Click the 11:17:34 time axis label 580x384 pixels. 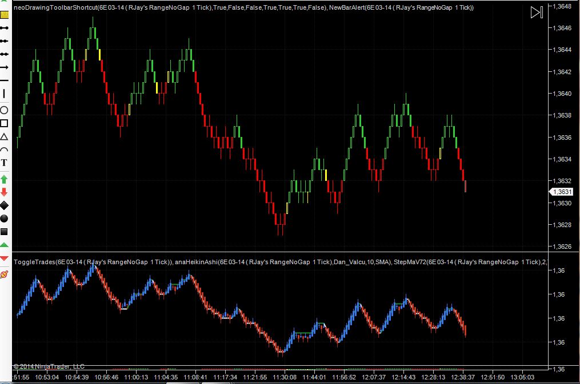click(x=225, y=377)
